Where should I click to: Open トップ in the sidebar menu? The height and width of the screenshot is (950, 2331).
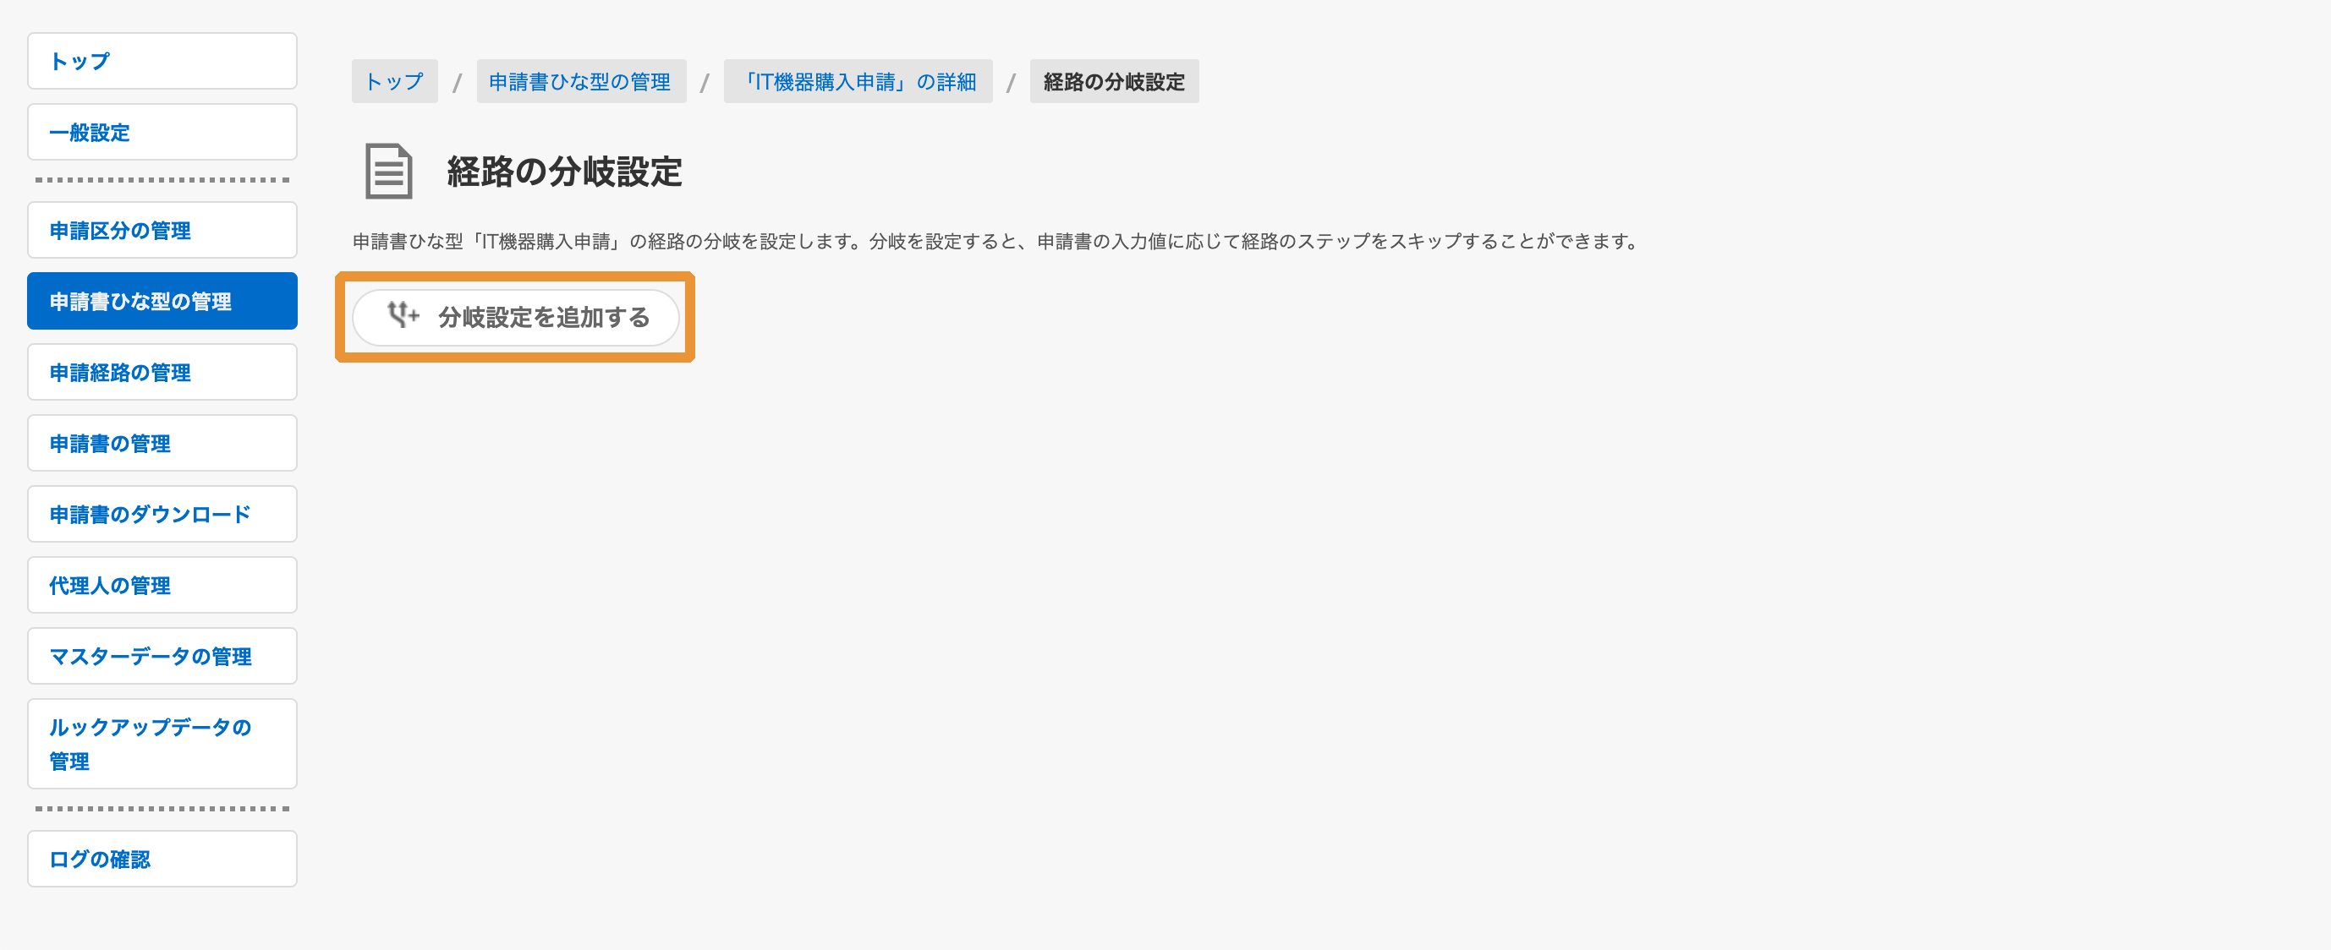pyautogui.click(x=162, y=62)
